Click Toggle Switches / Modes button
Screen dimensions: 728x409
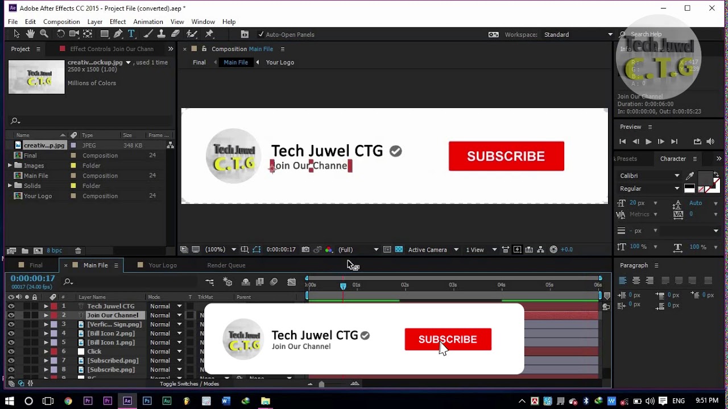pyautogui.click(x=189, y=384)
